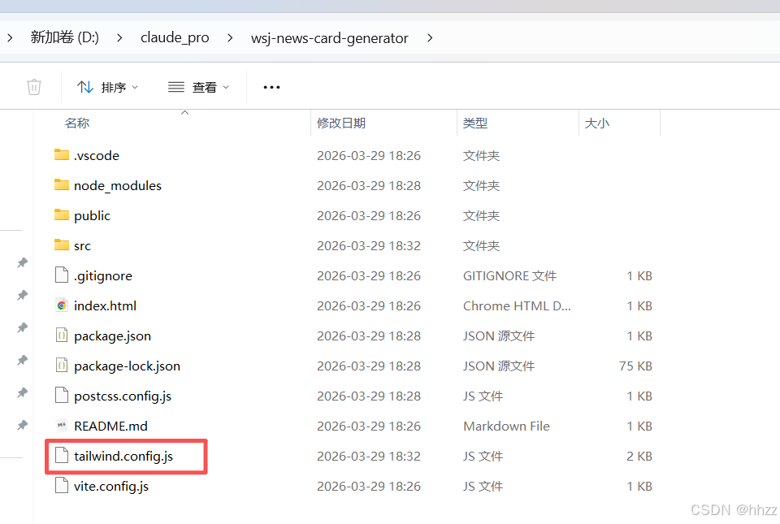Click the postcss.config.js file name

pos(123,396)
